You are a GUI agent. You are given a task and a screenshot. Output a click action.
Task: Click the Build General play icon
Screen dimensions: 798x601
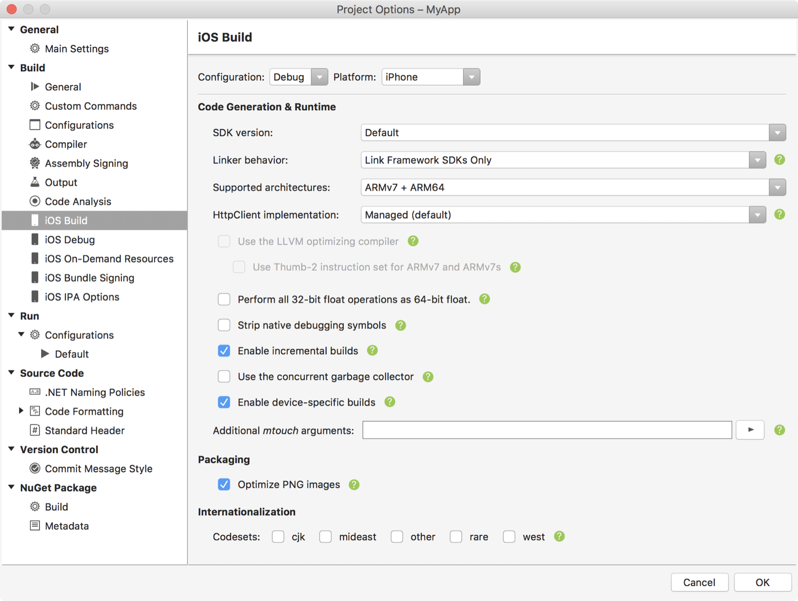tap(35, 87)
